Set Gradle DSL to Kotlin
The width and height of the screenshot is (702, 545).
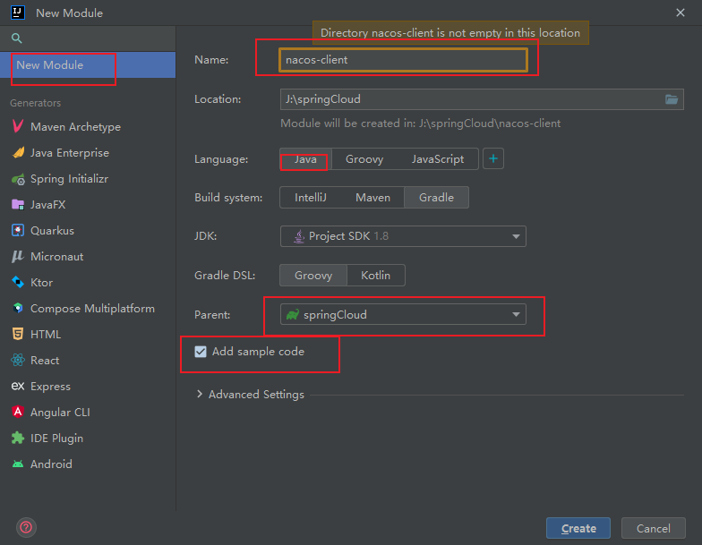coord(376,276)
